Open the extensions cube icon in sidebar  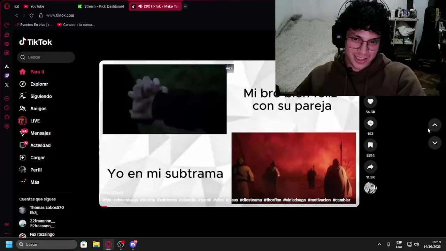click(7, 117)
